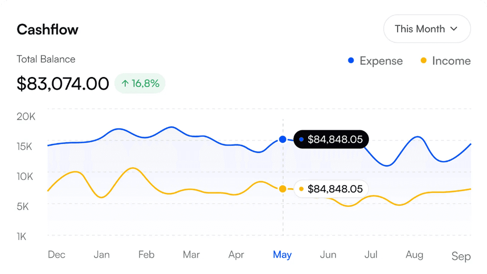Click the green up arrow icon

point(125,83)
